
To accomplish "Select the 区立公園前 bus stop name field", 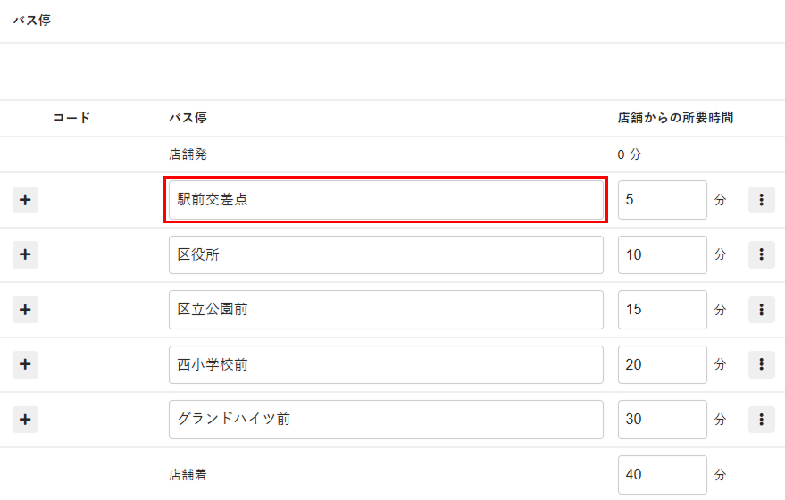I will [x=386, y=310].
